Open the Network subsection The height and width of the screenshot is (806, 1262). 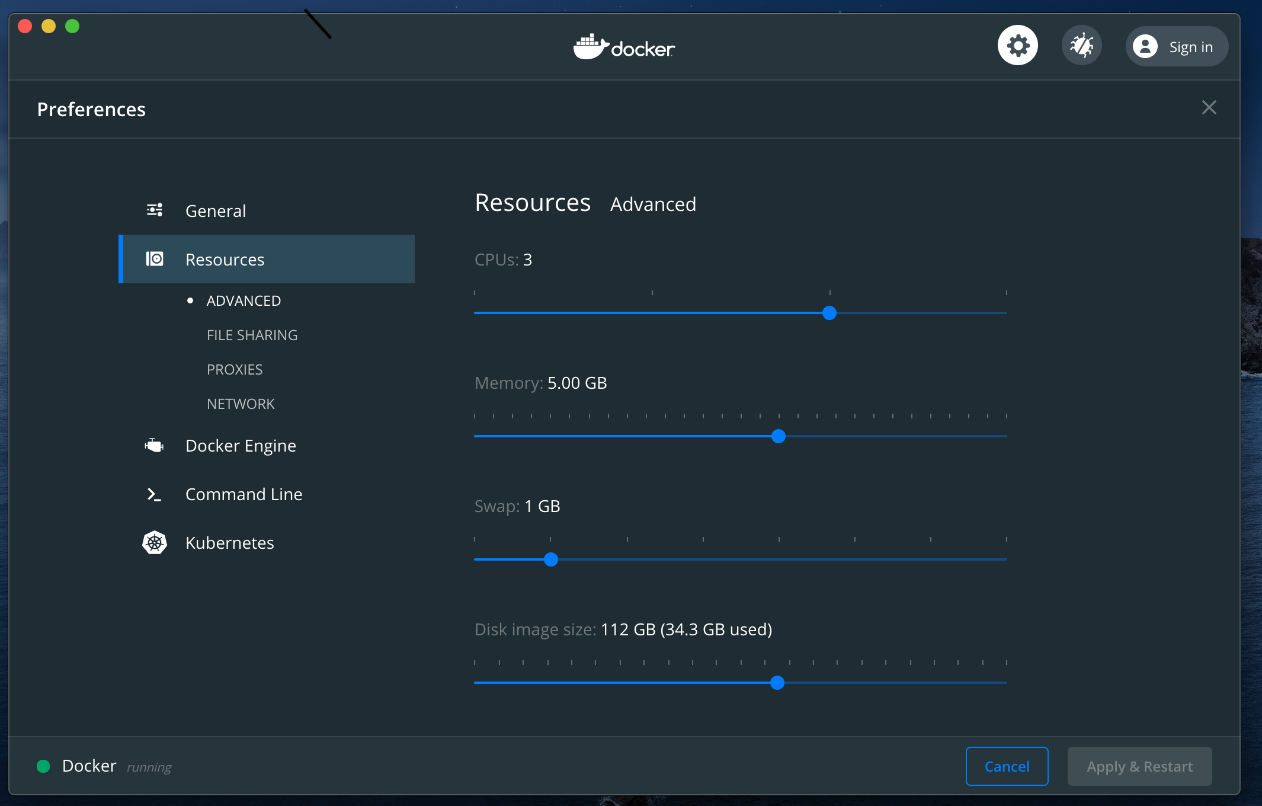[x=241, y=404]
